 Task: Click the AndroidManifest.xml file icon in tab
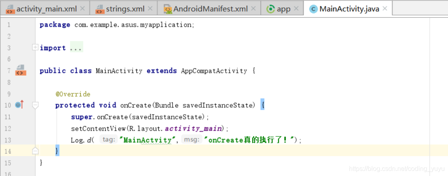tap(168, 9)
